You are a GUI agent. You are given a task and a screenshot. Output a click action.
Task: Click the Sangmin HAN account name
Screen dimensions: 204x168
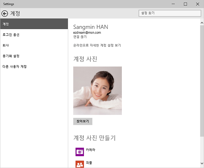point(91,27)
